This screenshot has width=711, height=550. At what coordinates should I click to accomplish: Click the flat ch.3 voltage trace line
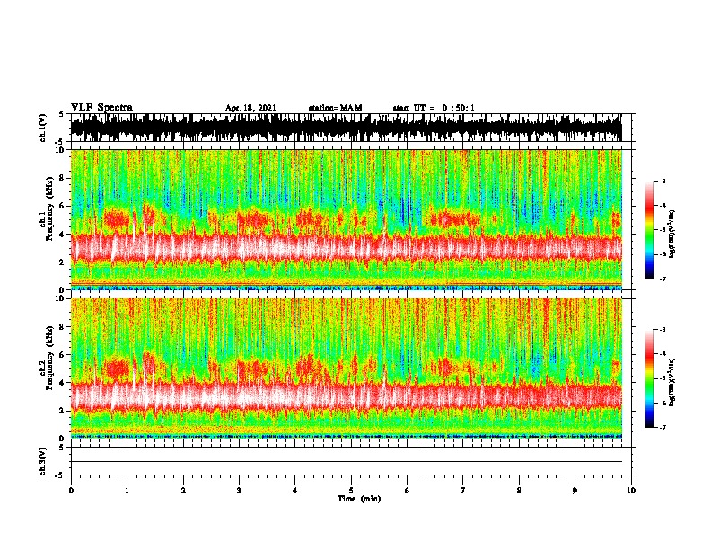point(346,462)
